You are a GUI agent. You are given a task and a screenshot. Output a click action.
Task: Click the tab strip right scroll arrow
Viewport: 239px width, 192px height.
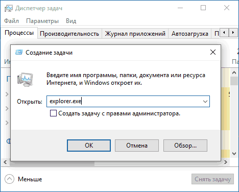233,32
